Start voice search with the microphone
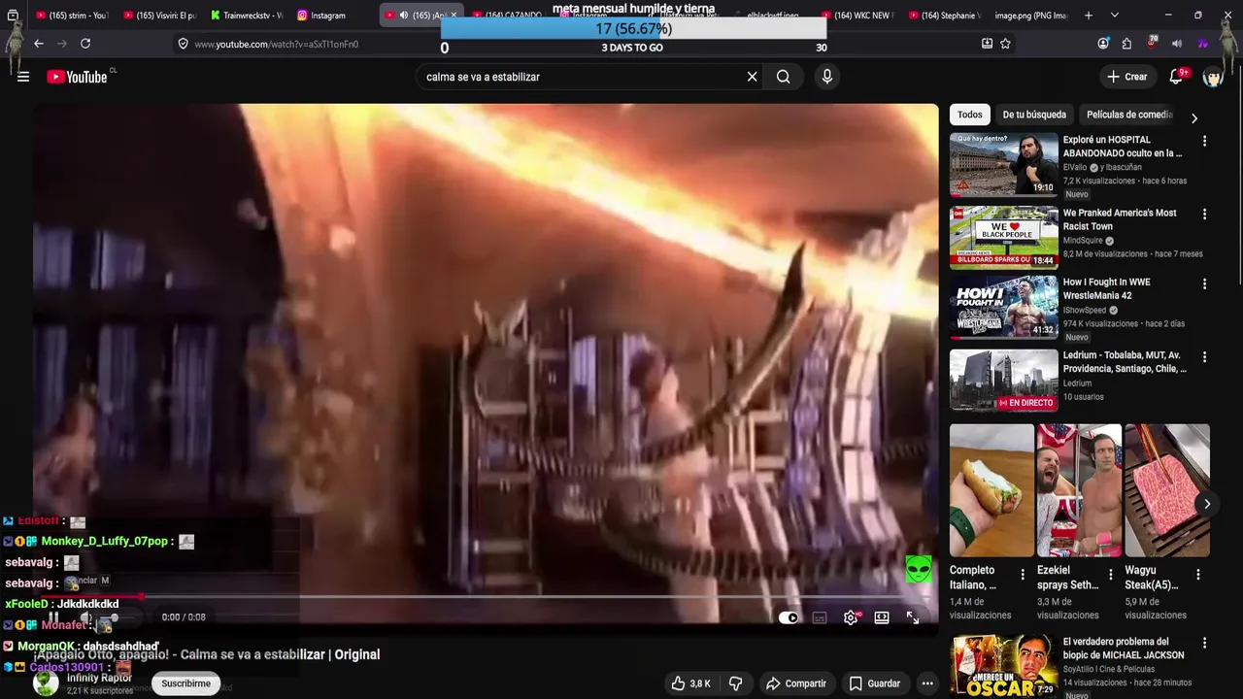Screen dimensions: 1243x699 pos(827,77)
